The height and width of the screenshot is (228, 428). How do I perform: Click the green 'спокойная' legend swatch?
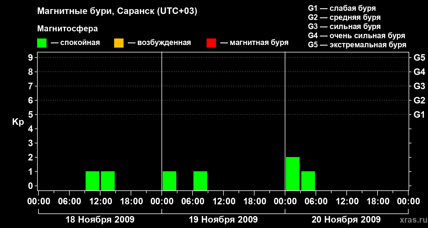(42, 43)
